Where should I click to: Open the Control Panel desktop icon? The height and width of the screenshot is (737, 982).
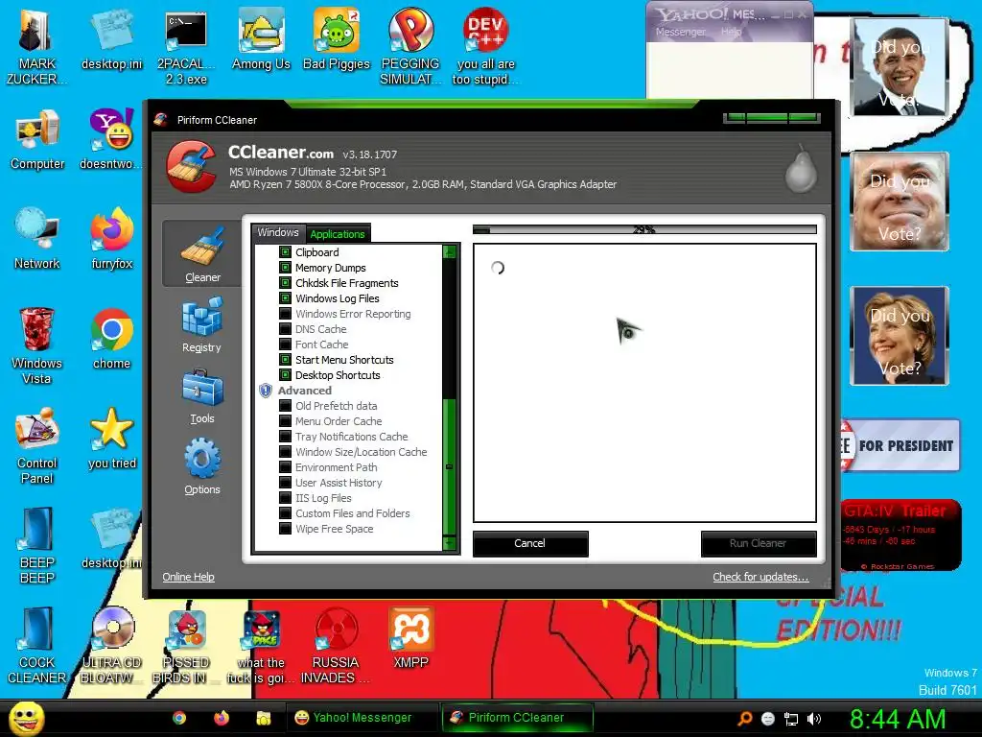coord(37,446)
